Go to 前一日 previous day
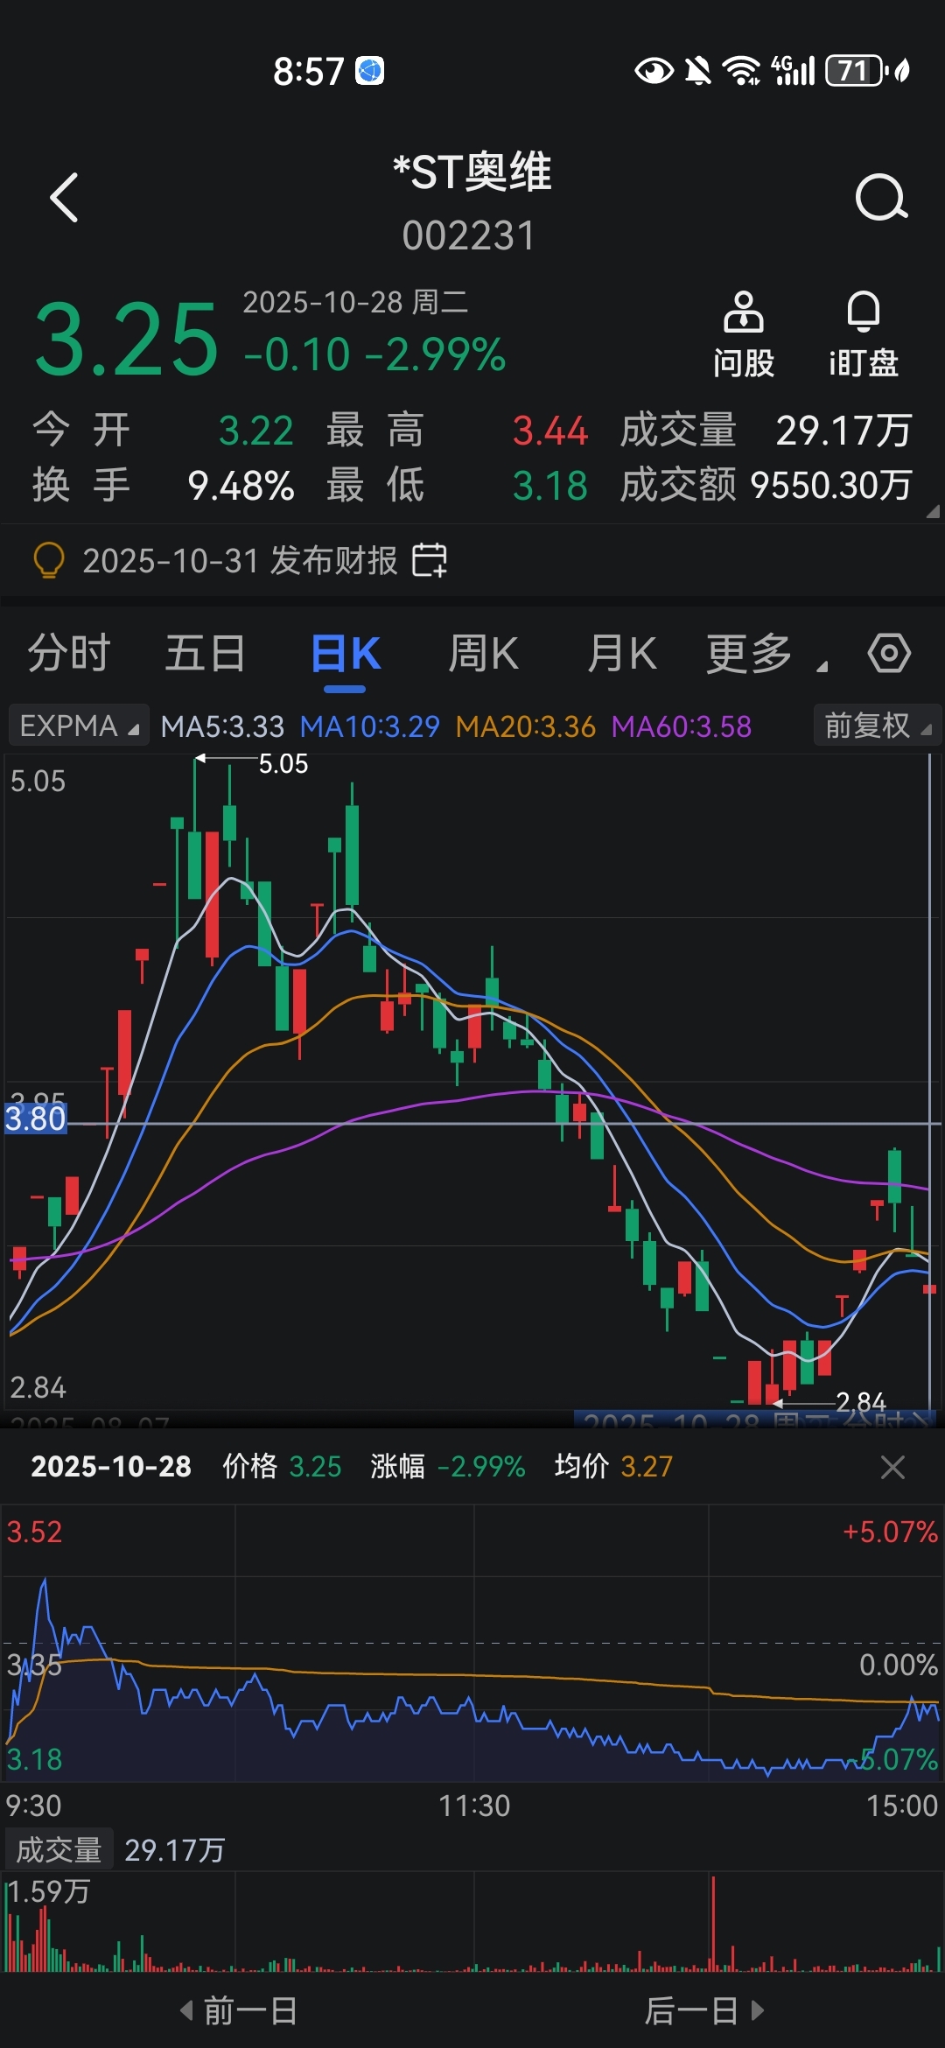The image size is (945, 2048). tap(238, 2010)
